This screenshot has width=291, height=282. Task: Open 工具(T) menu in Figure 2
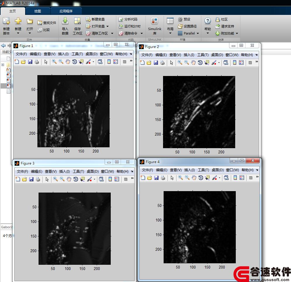coord(203,55)
